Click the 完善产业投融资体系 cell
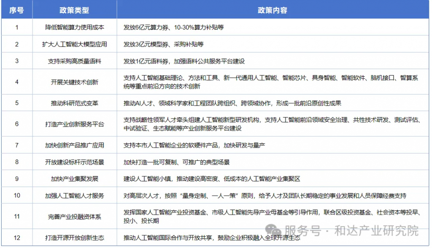Screen dimensions: 432x248 click(75, 217)
